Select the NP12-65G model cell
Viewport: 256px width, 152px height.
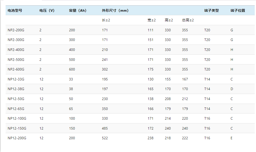(16, 109)
